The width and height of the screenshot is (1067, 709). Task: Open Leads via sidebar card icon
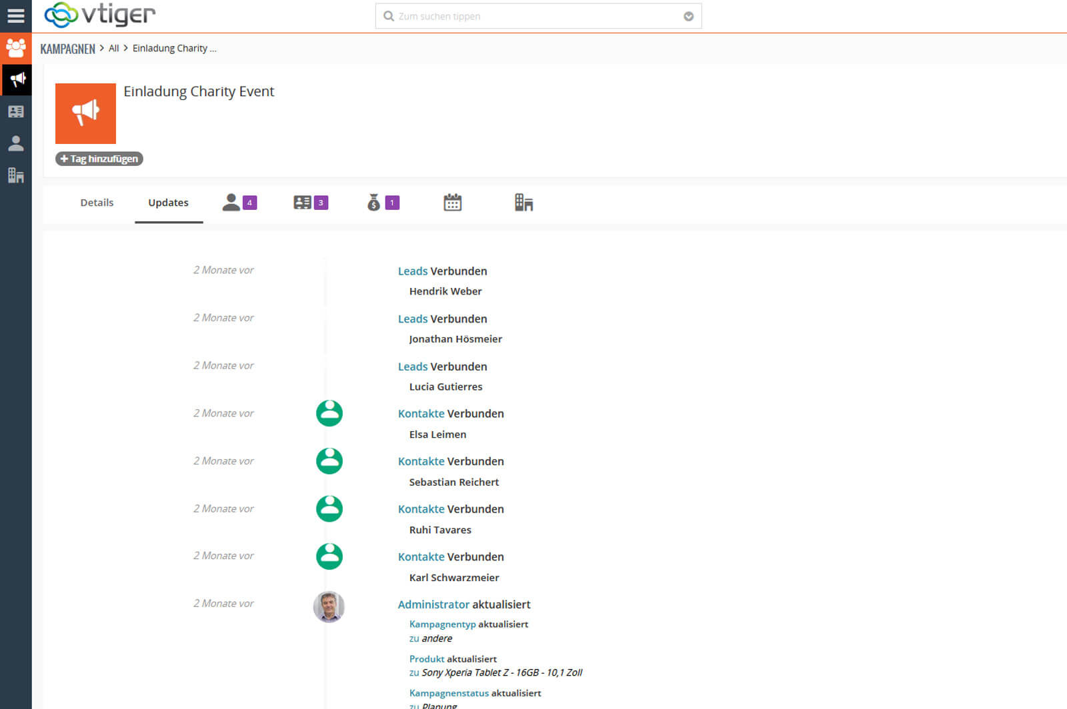(16, 111)
